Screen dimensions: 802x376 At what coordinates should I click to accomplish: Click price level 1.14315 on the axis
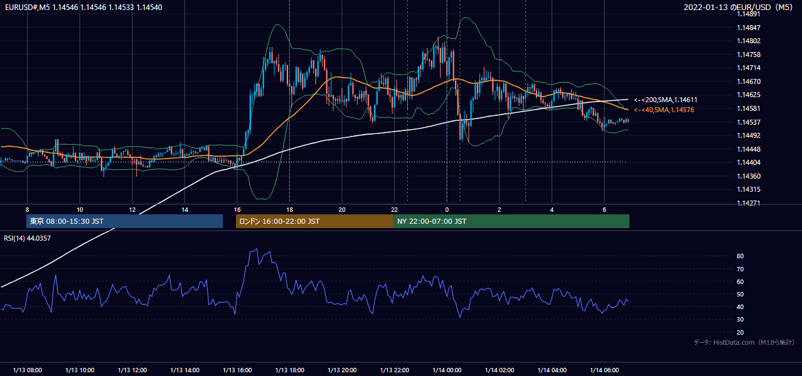click(x=749, y=189)
